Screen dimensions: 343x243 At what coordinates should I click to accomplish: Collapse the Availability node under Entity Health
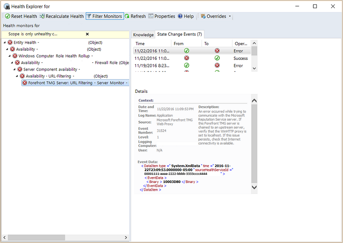click(x=7, y=49)
